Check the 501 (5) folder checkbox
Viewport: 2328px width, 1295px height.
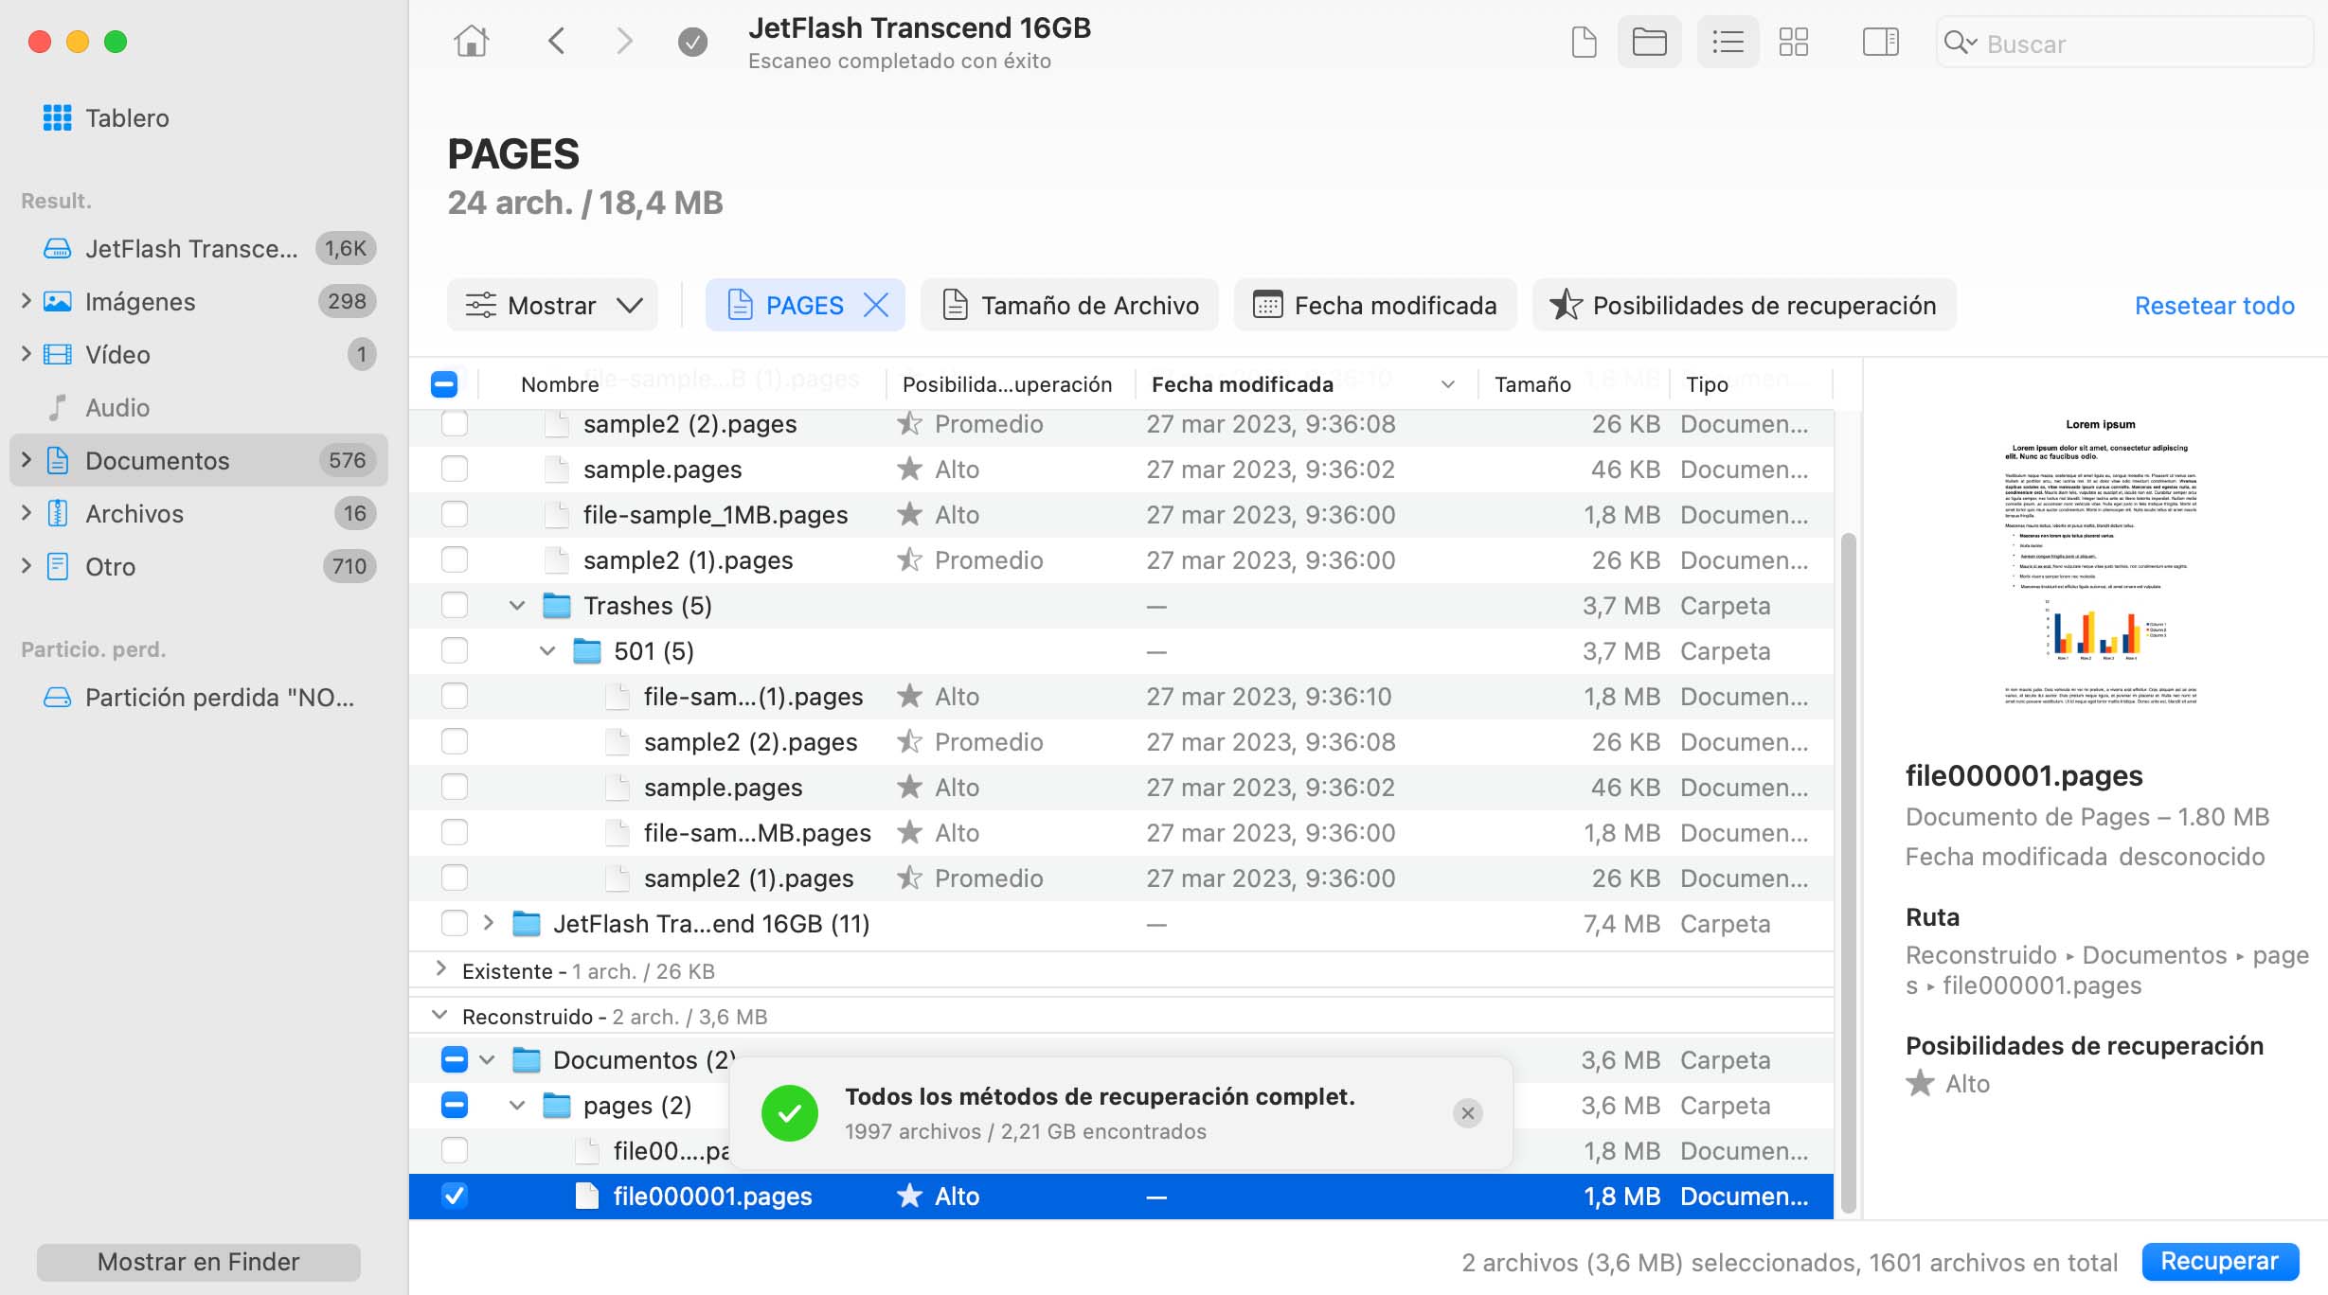455,651
